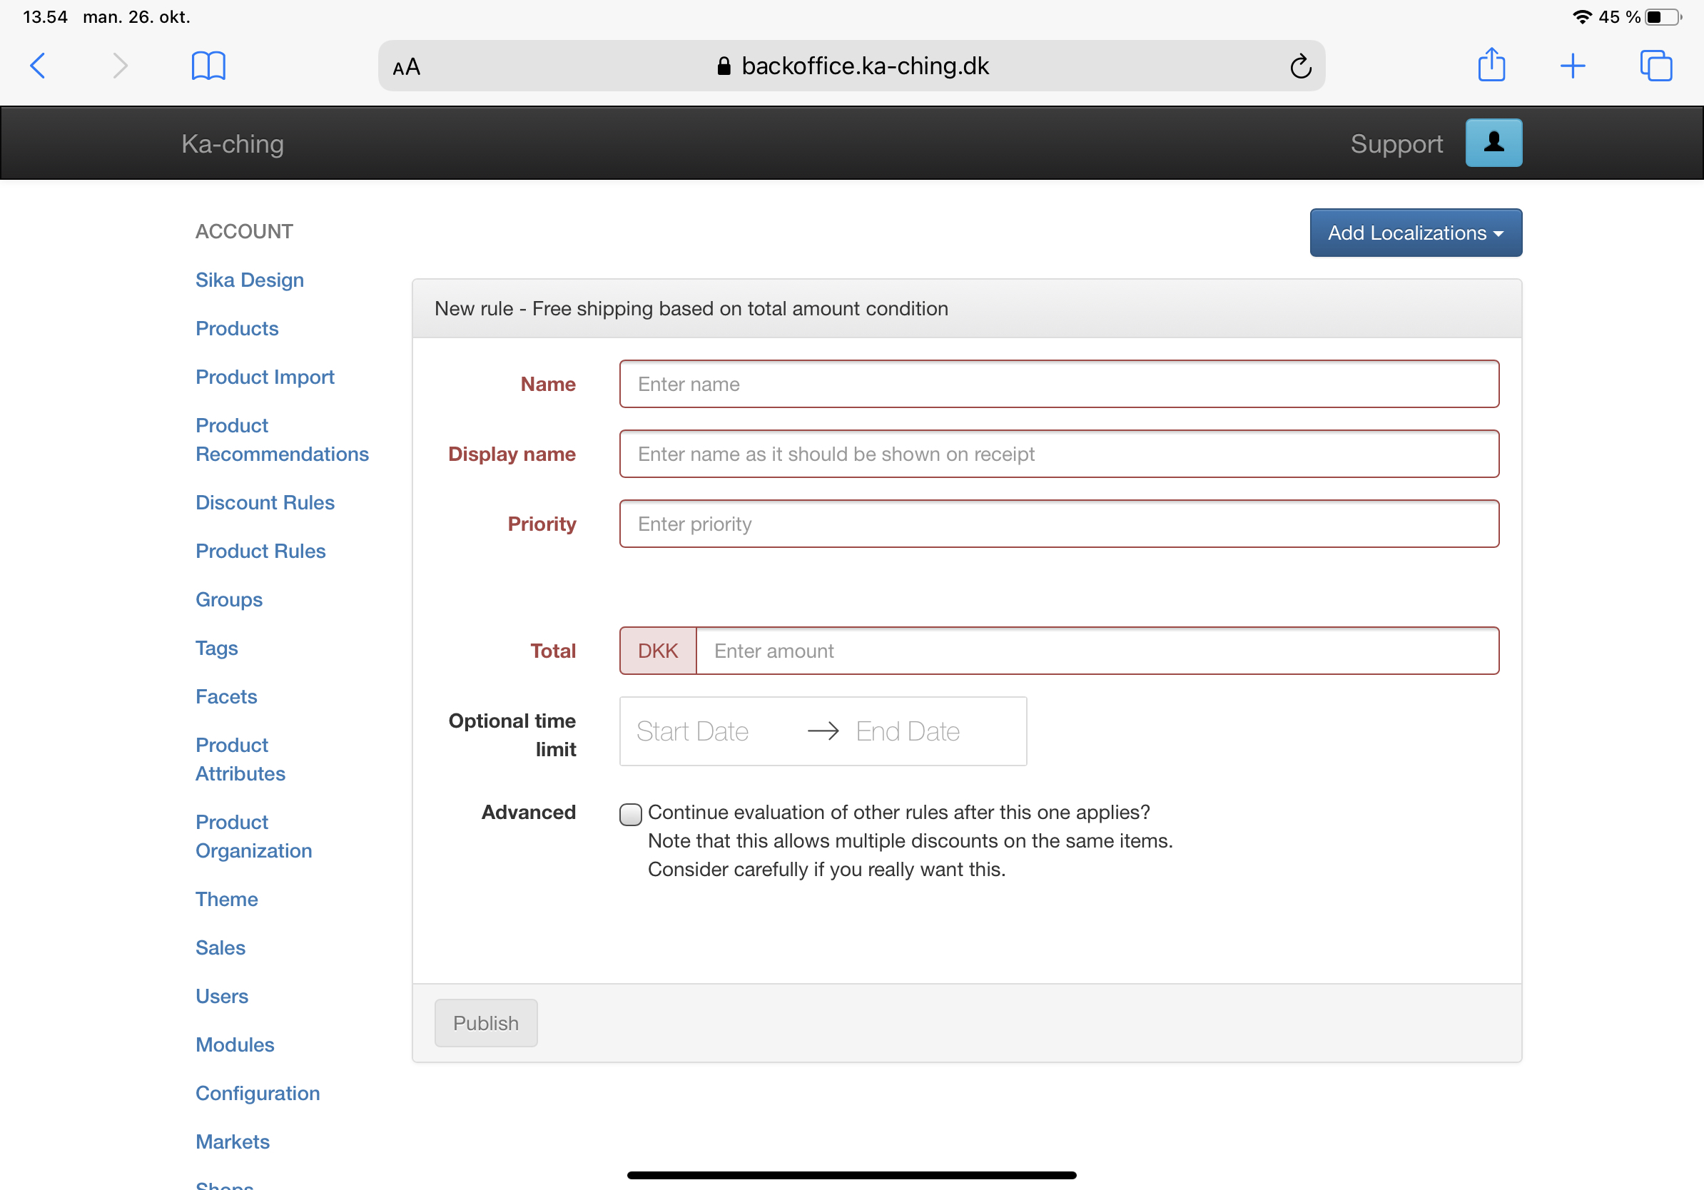
Task: Go to Discount Rules in sidebar
Action: [265, 502]
